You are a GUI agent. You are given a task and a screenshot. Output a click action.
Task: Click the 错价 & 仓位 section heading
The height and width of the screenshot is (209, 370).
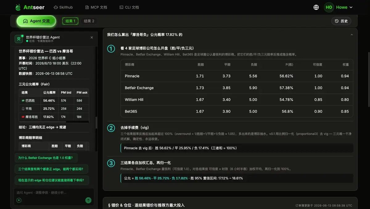tap(146, 205)
